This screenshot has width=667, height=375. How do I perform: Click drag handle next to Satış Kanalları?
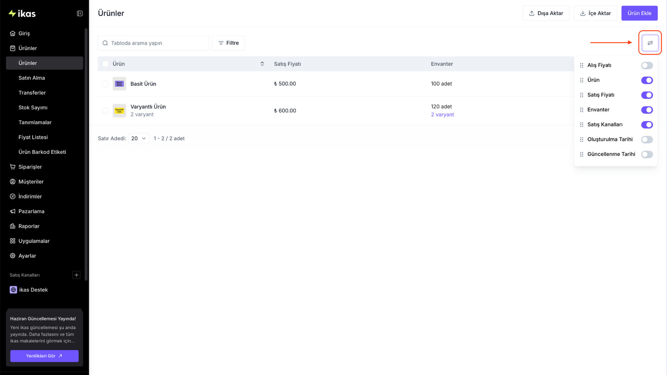pyautogui.click(x=582, y=125)
